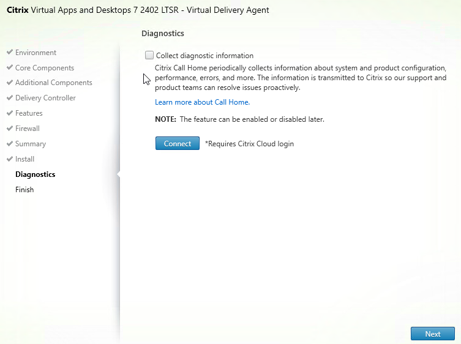Go to the Environment step label

click(36, 53)
